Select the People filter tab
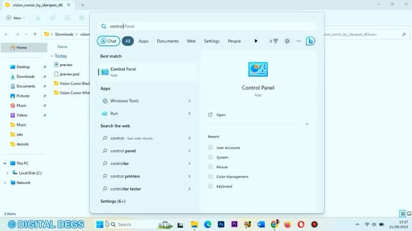This screenshot has width=412, height=231. (x=234, y=41)
